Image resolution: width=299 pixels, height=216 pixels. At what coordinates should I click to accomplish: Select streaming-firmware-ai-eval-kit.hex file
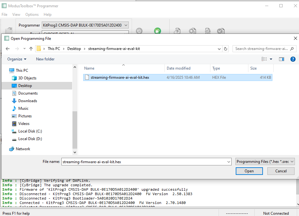click(178, 77)
